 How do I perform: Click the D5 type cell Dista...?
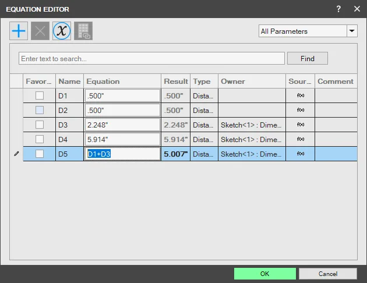click(204, 154)
